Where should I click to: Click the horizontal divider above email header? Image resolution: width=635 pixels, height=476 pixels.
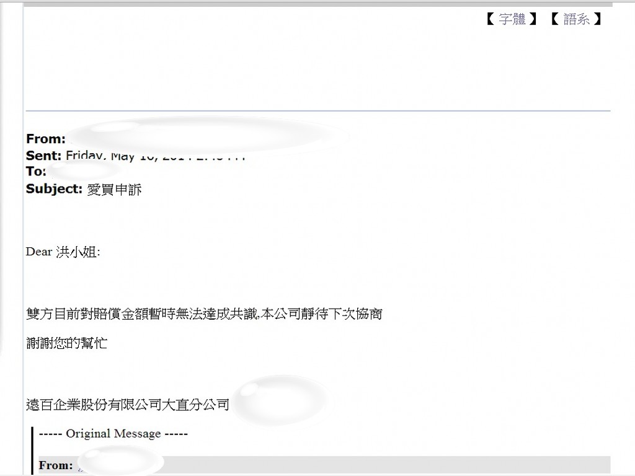[318, 110]
